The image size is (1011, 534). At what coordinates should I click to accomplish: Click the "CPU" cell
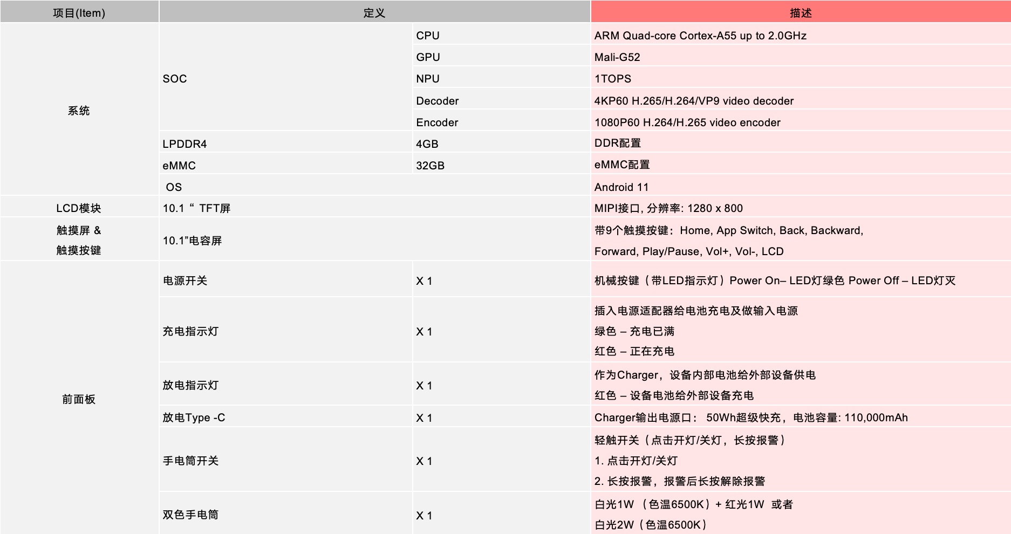click(x=428, y=36)
